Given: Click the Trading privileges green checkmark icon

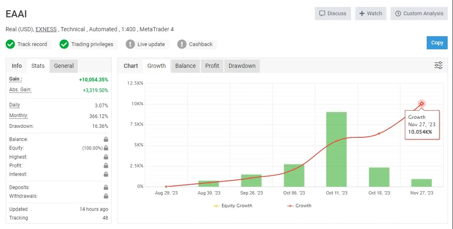Looking at the screenshot, I should [64, 44].
